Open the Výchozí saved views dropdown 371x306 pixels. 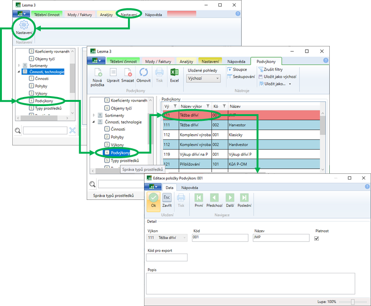pos(204,79)
